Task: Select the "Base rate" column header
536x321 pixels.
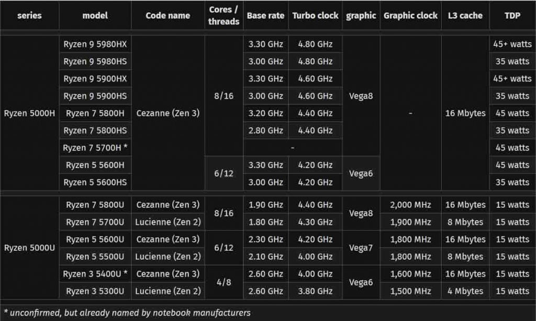Action: (x=265, y=16)
